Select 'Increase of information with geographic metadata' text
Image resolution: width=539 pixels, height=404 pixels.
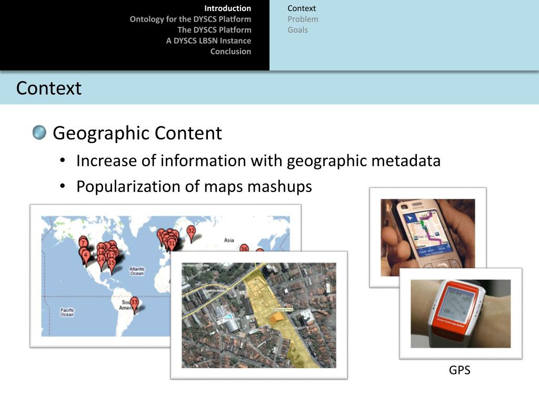point(258,161)
